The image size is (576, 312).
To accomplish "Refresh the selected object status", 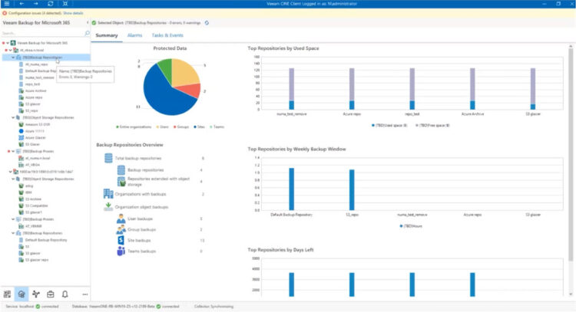I will tap(207, 23).
